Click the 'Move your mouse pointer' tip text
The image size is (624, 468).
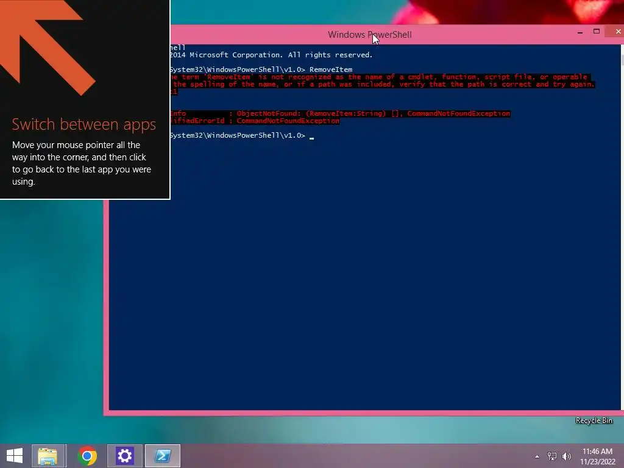(82, 163)
